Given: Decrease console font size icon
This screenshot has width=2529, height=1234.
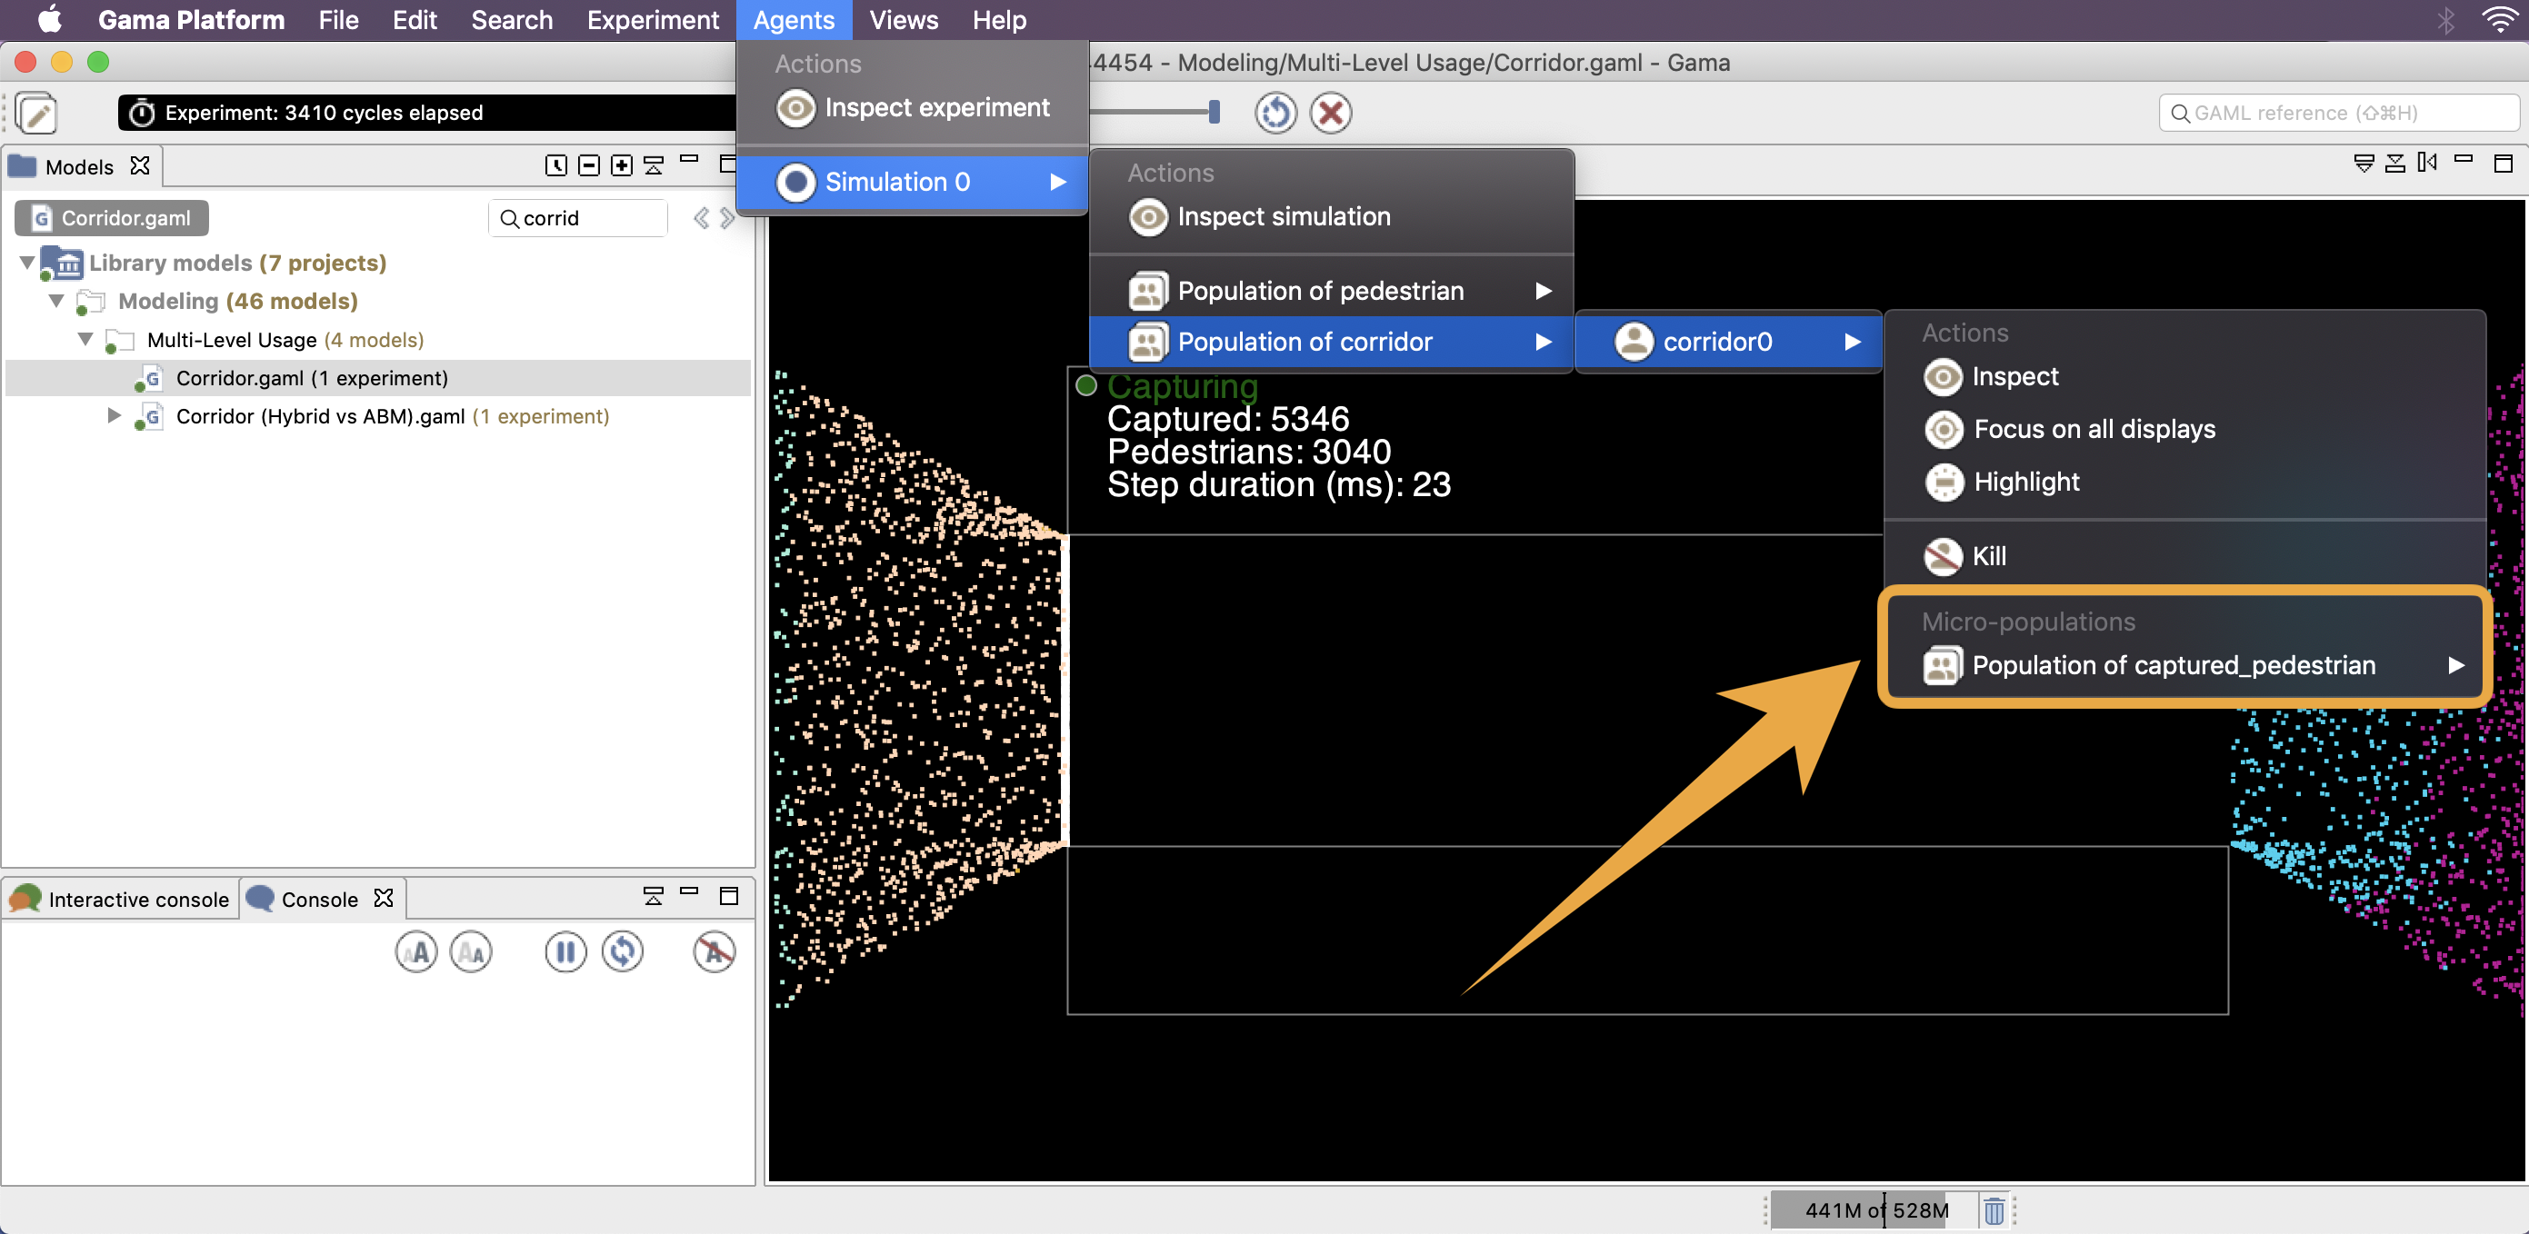Looking at the screenshot, I should 470,951.
